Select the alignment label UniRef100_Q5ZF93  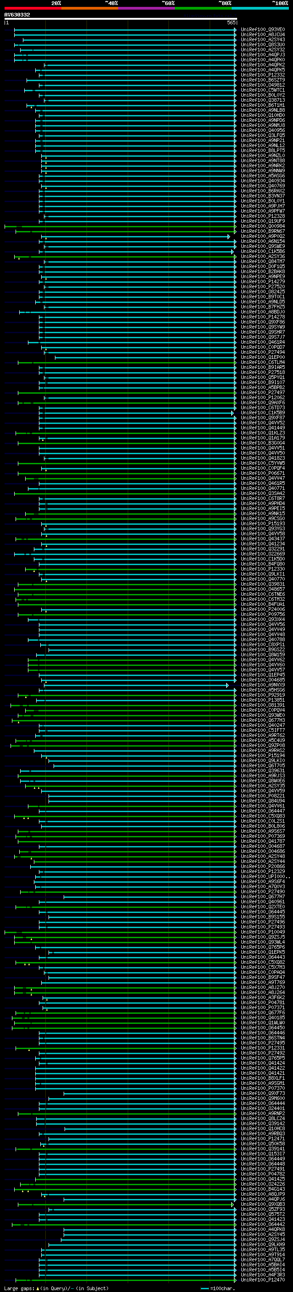tap(263, 1209)
